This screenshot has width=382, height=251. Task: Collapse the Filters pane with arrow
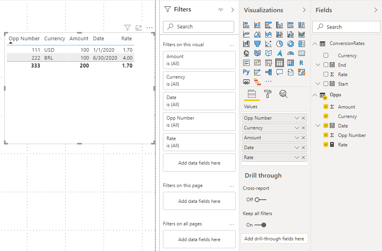(233, 10)
